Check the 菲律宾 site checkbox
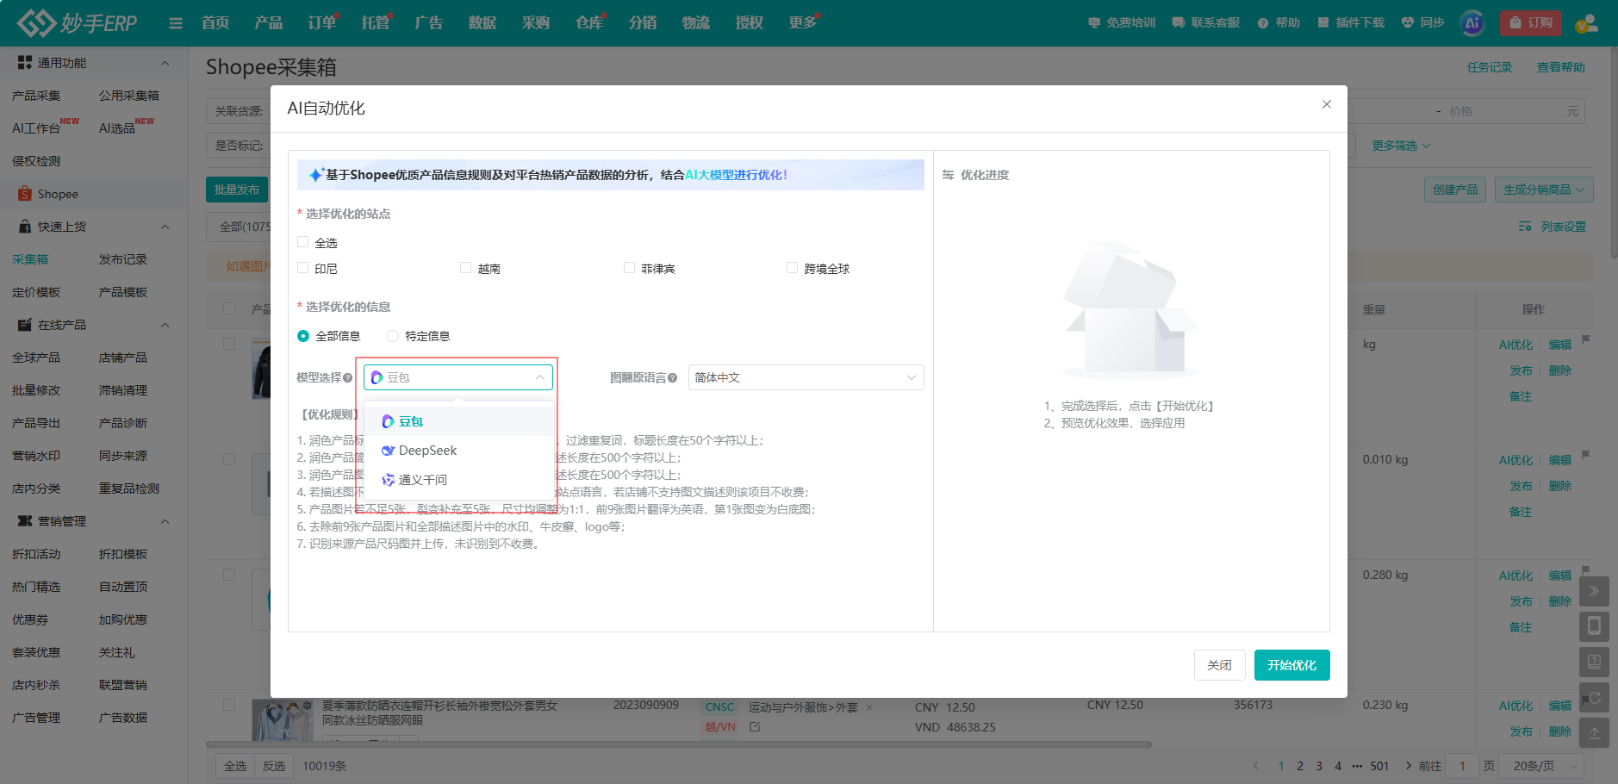The height and width of the screenshot is (784, 1618). click(630, 268)
